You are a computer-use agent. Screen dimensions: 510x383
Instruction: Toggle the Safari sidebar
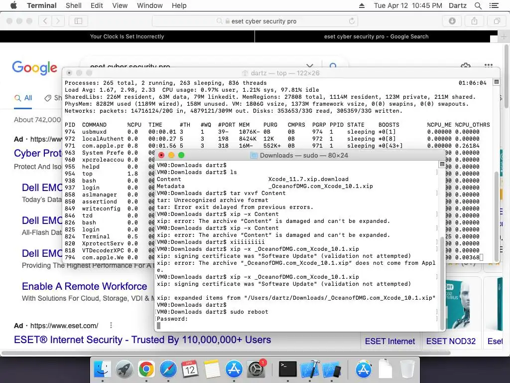coord(78,21)
